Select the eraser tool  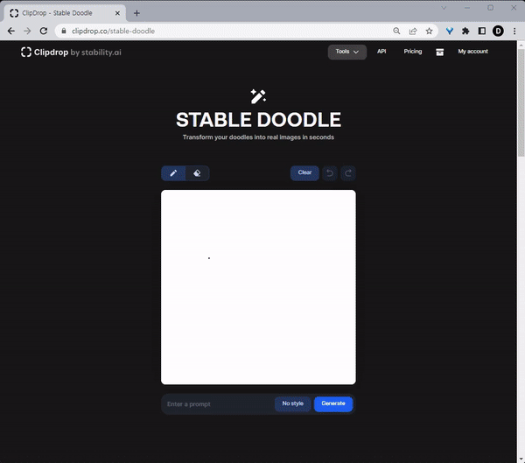click(197, 173)
